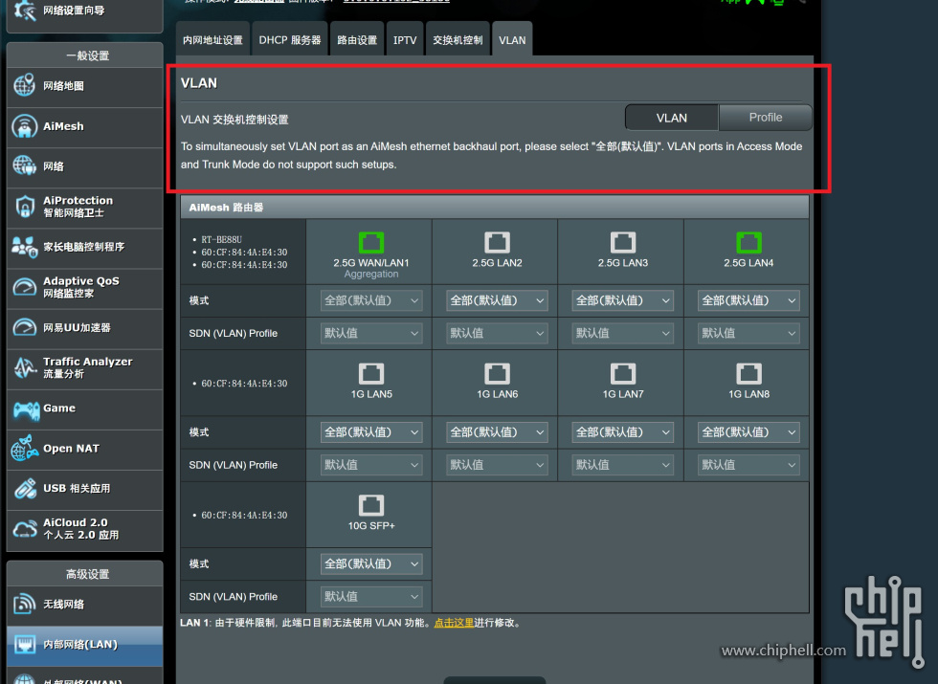Switch to the DHCP 服务器 tab
938x684 pixels.
(x=289, y=39)
